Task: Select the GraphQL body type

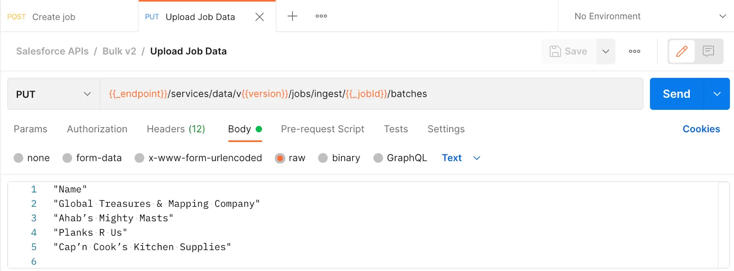Action: (378, 158)
